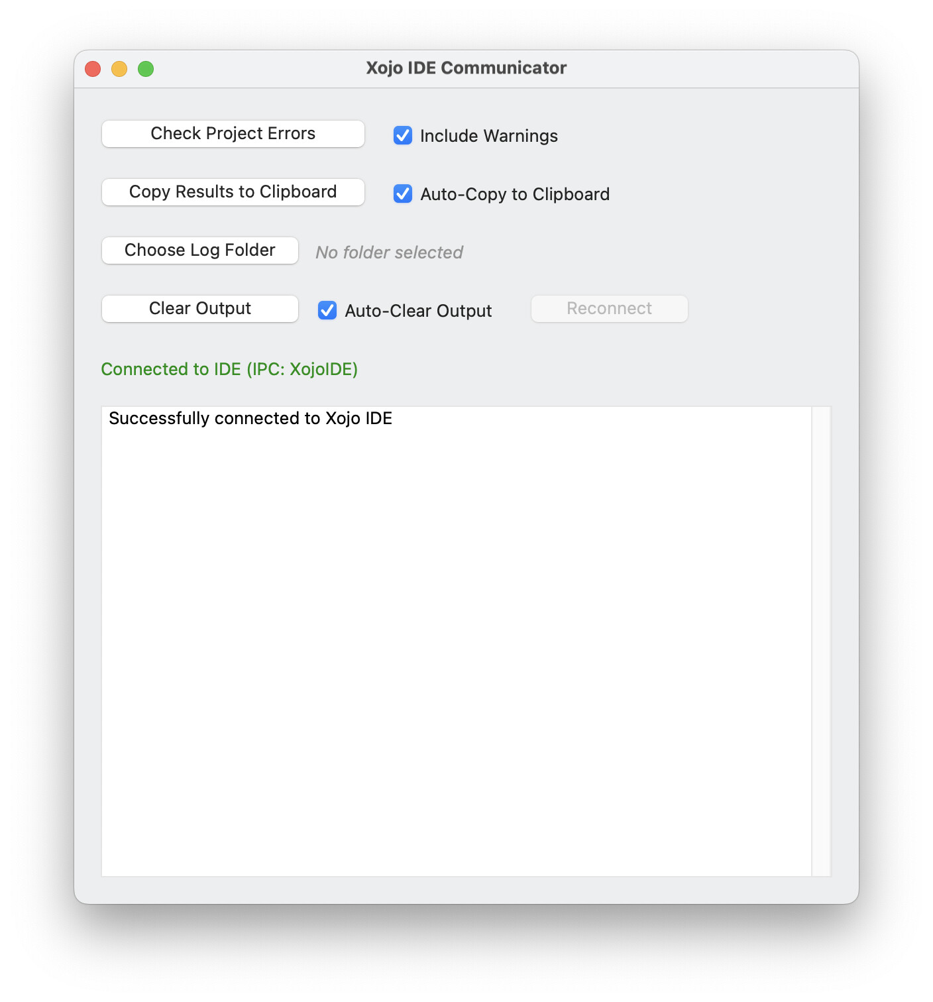Click the 'Xojo IDE Communicator' window title
Image resolution: width=933 pixels, height=1002 pixels.
tap(466, 68)
